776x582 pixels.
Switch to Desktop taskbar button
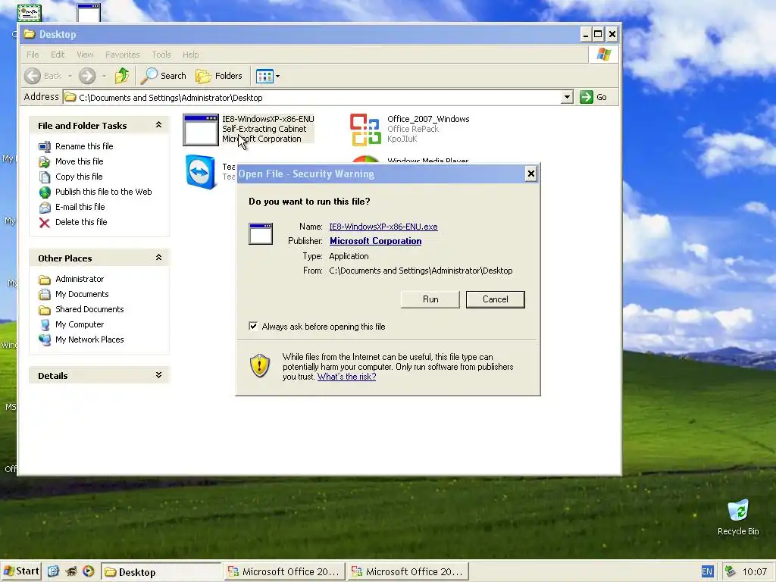coord(161,572)
